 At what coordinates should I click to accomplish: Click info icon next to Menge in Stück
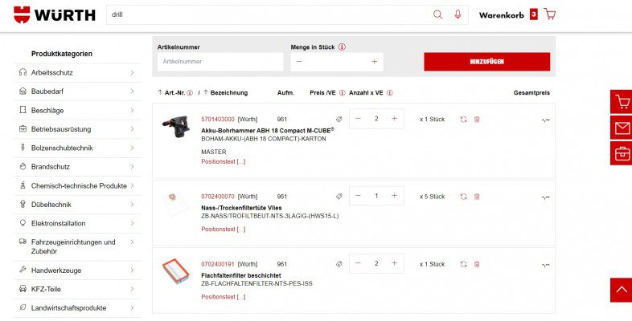(342, 47)
